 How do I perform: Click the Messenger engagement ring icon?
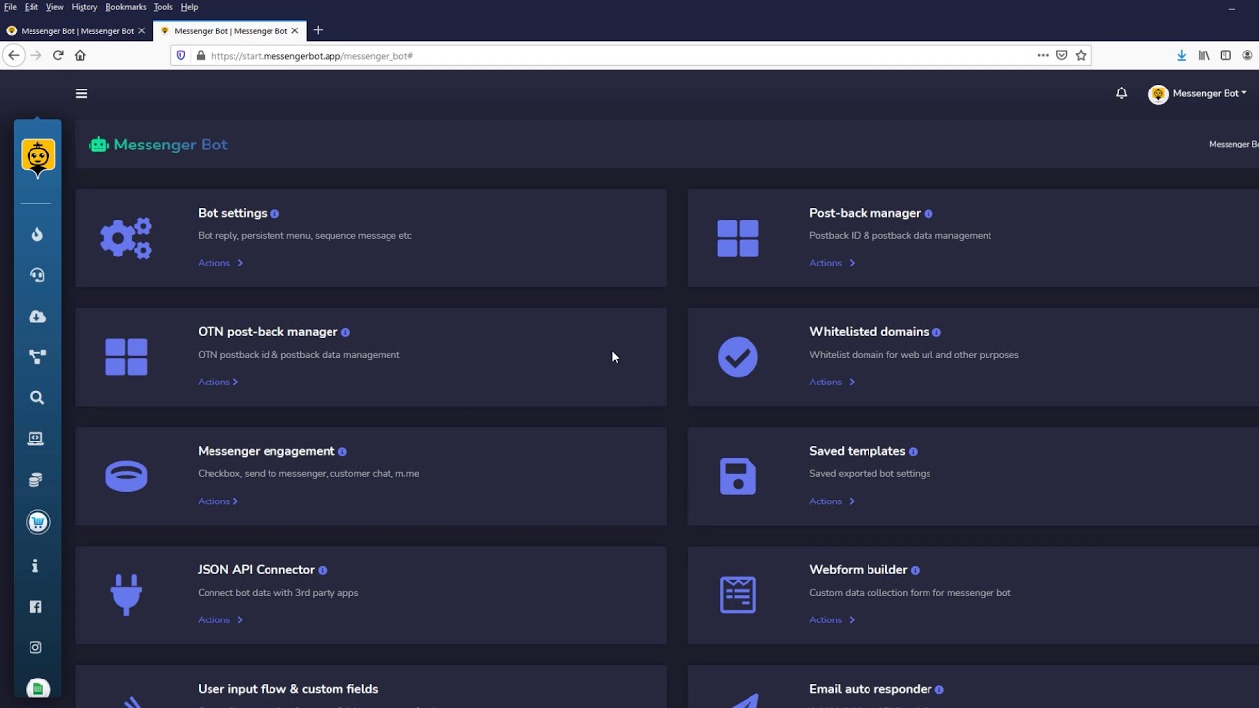pyautogui.click(x=126, y=477)
